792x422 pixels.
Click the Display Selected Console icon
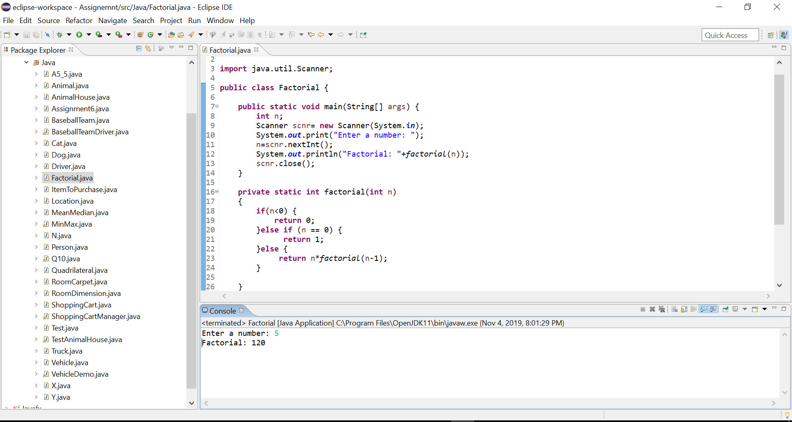[735, 309]
